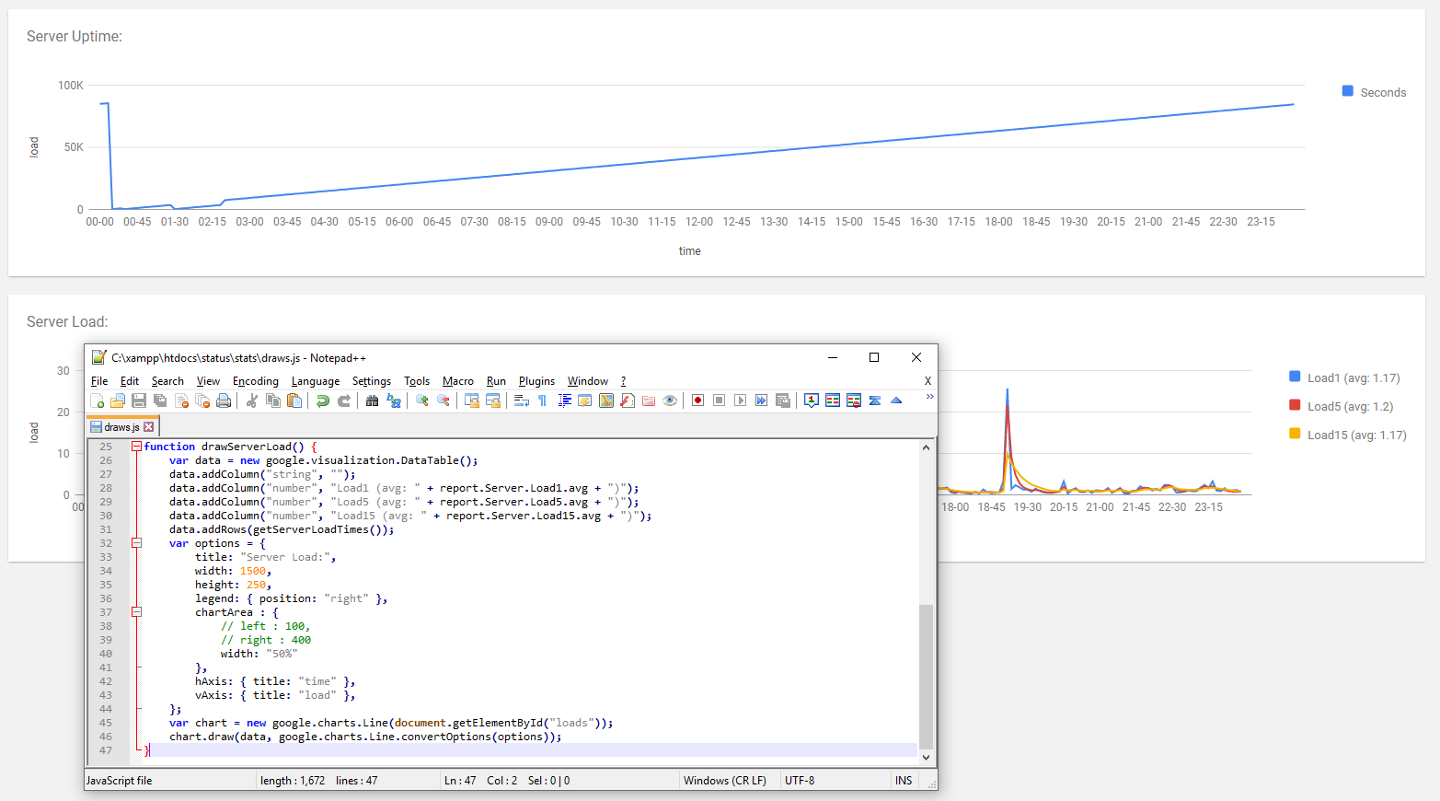
Task: Zoom out using the magnifier minus icon
Action: tap(444, 400)
